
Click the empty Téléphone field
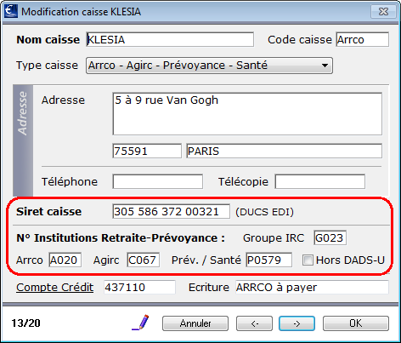click(x=158, y=181)
